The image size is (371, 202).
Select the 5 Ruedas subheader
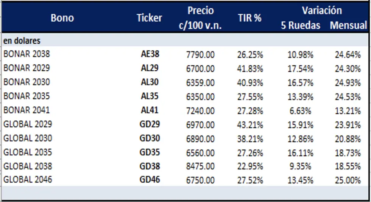pos(301,25)
